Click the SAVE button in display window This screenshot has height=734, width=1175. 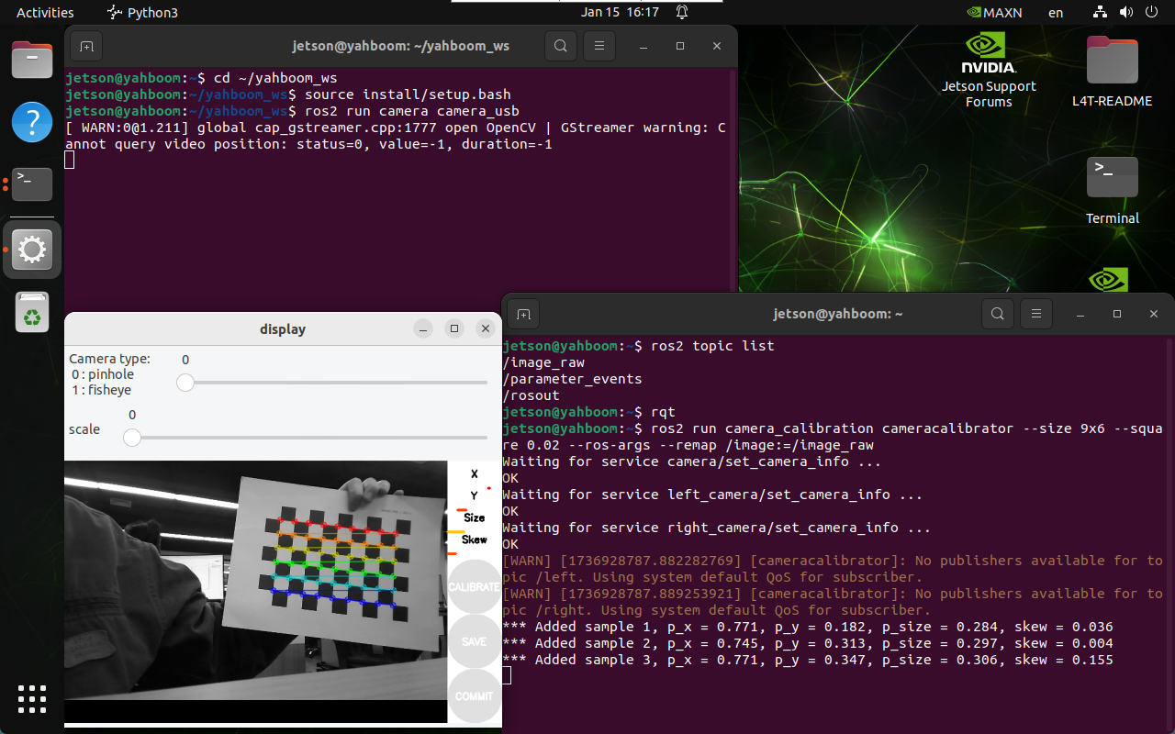click(475, 641)
